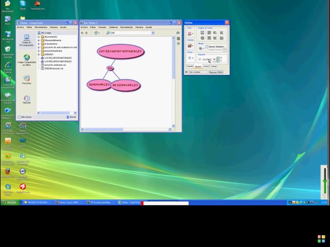Click the zoom magnifier icon in toolbar
The height and width of the screenshot is (247, 330).
coord(108,33)
